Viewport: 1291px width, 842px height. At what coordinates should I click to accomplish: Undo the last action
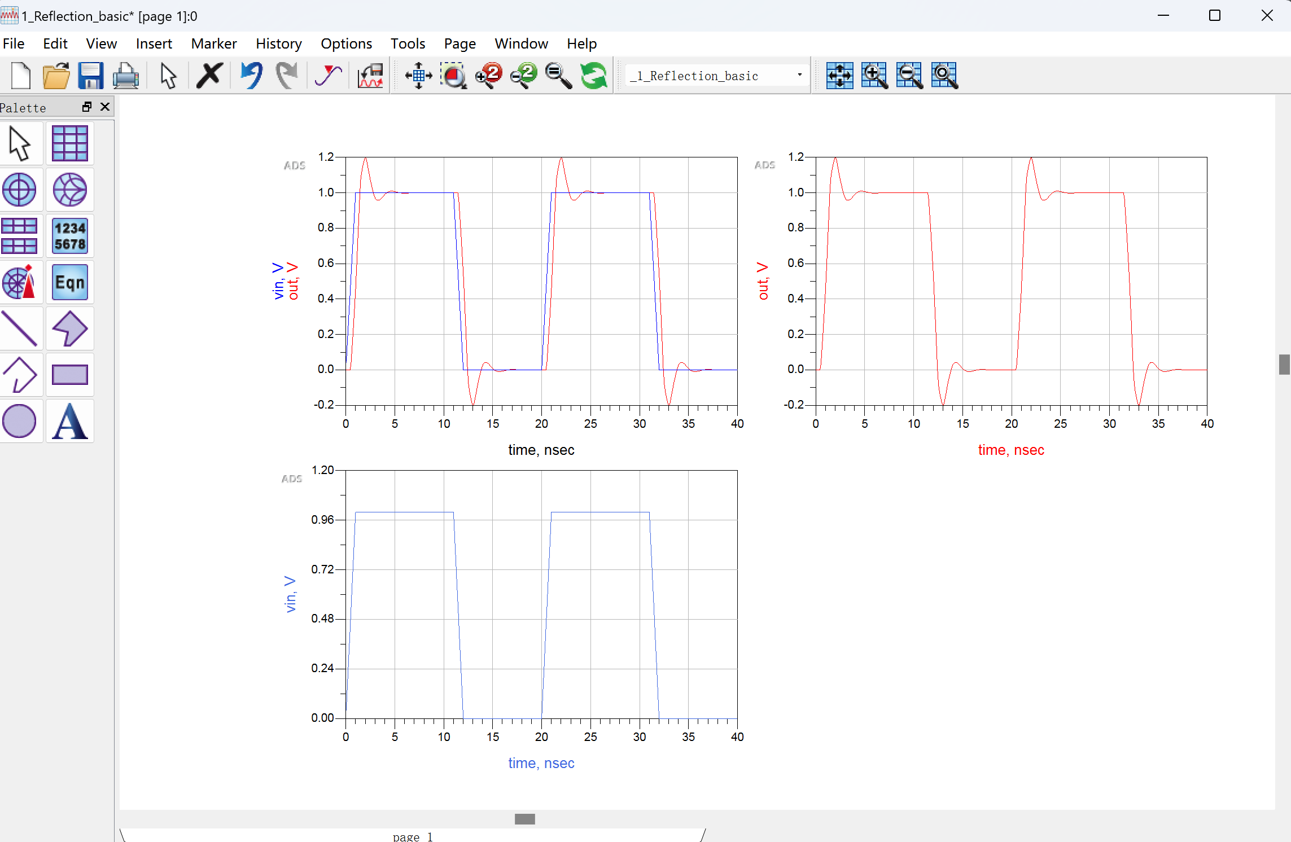(251, 76)
